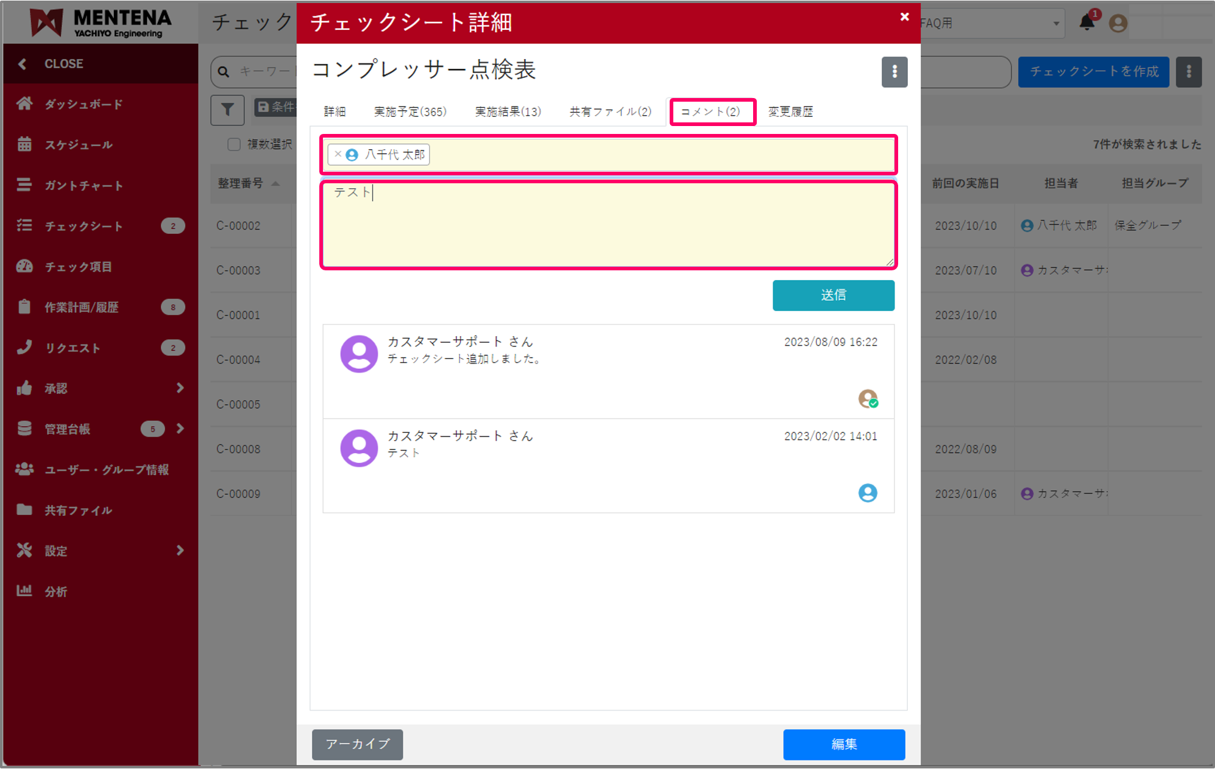Open スケジュール calendar view
Image resolution: width=1215 pixels, height=769 pixels.
pos(78,144)
